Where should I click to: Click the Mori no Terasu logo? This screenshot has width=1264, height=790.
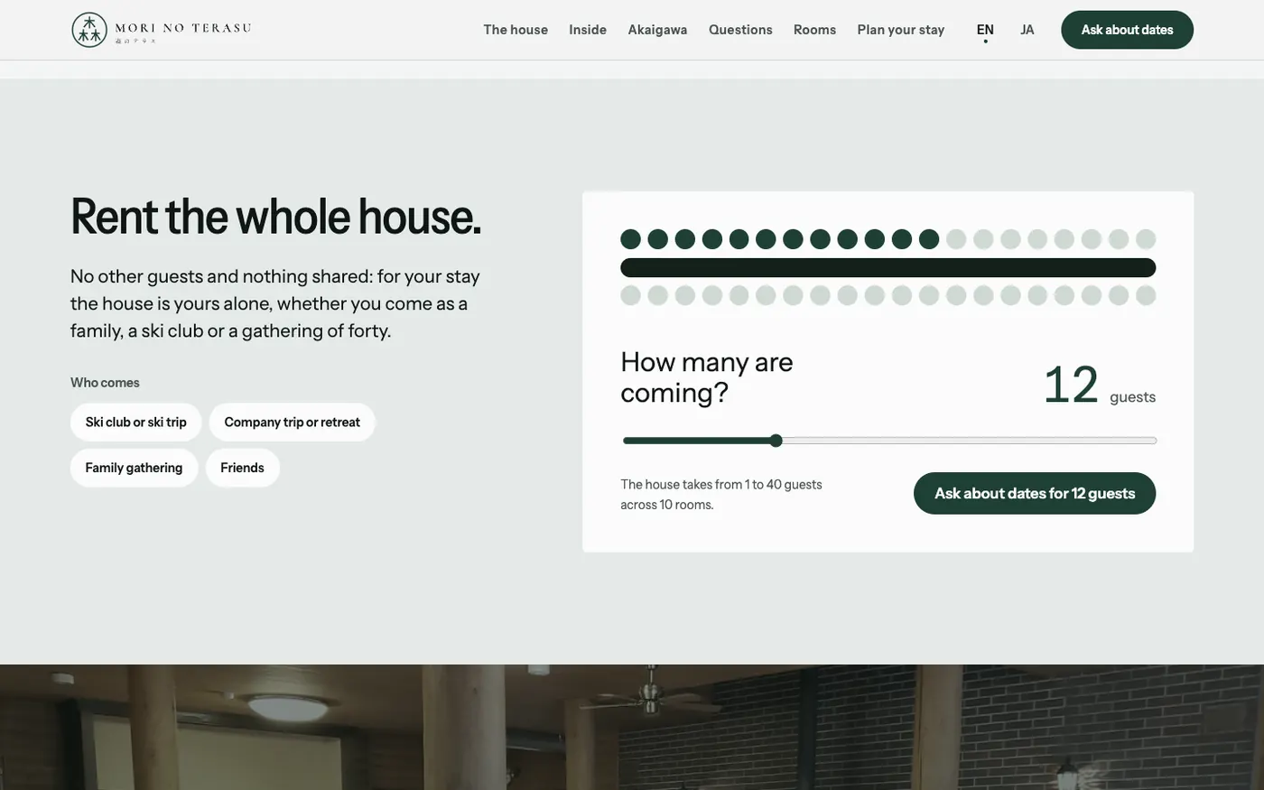162,30
